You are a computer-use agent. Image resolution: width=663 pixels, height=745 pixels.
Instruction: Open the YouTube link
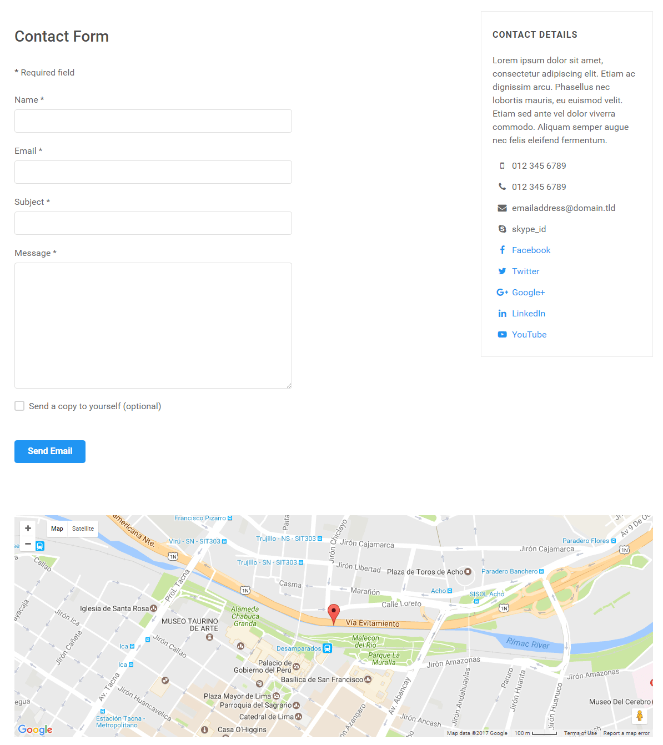coord(529,335)
